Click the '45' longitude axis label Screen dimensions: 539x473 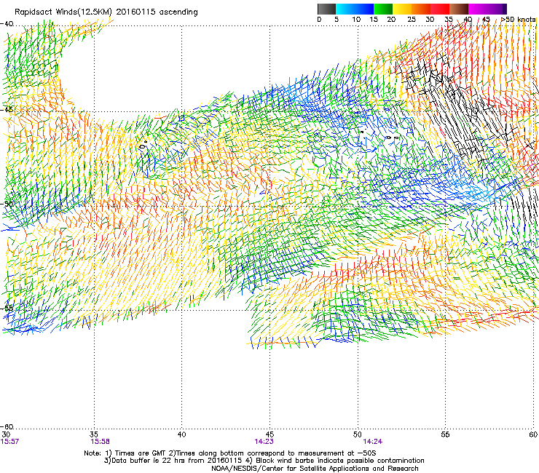269,434
